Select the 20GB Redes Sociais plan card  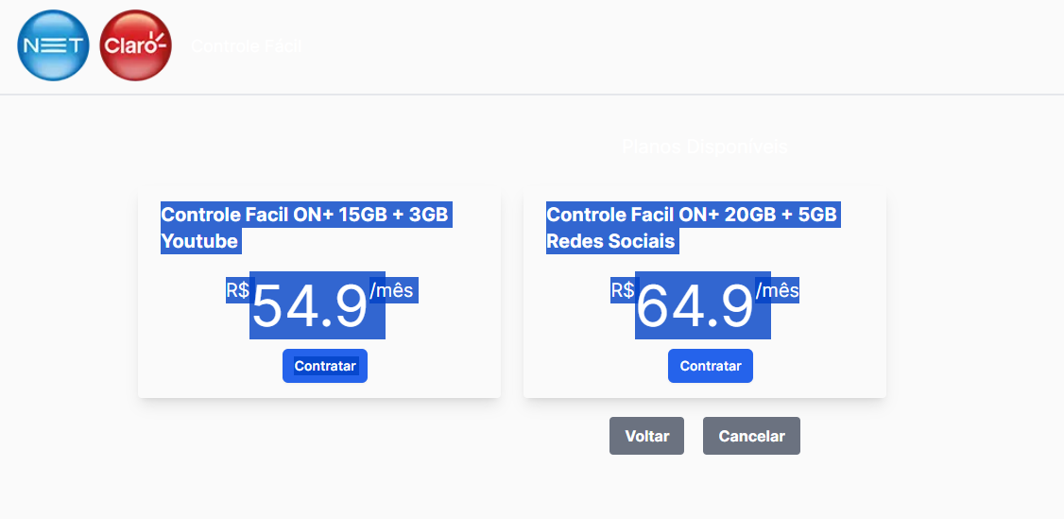[x=704, y=294]
